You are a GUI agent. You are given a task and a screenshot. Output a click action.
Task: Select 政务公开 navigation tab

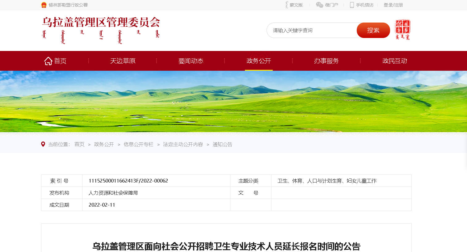259,61
